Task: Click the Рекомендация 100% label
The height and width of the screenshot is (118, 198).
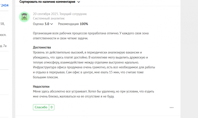Action: click(x=73, y=24)
